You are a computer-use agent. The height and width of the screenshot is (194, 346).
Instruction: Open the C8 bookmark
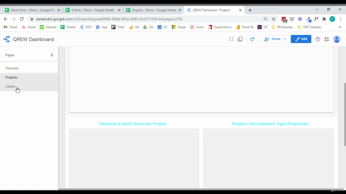tap(262, 27)
